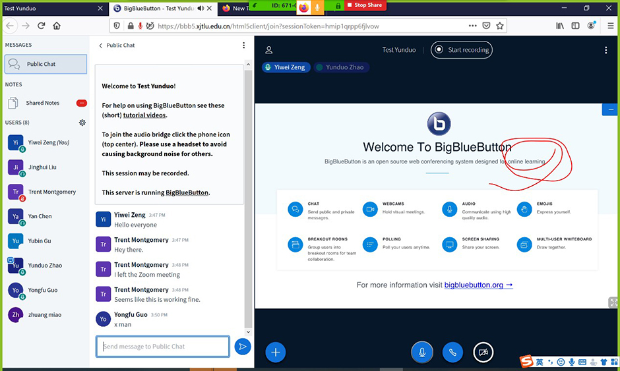The height and width of the screenshot is (371, 620).
Task: Bookmark this page with the star
Action: point(500,26)
